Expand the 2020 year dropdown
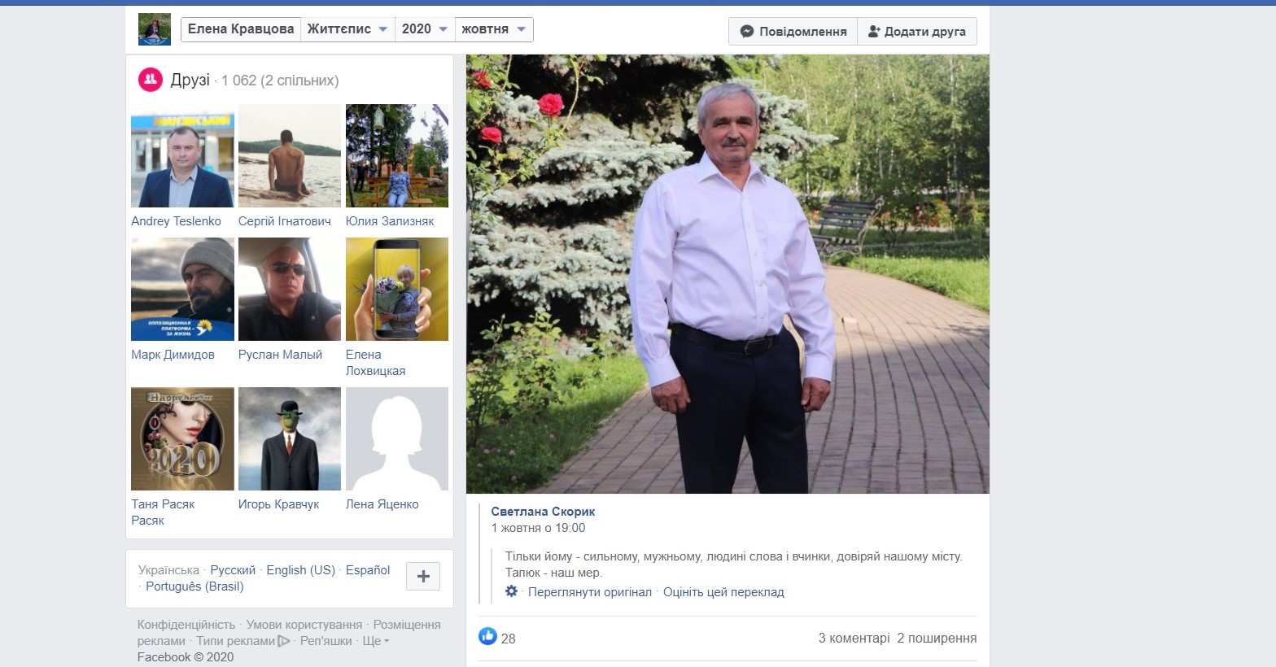 click(x=424, y=29)
